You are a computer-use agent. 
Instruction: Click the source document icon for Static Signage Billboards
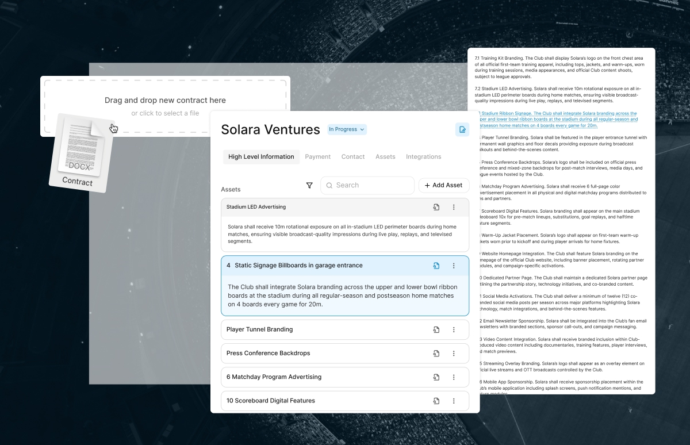coord(436,266)
